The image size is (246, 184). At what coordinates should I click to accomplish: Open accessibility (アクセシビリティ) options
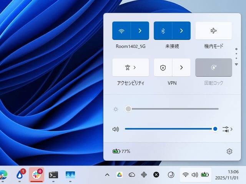click(x=130, y=67)
